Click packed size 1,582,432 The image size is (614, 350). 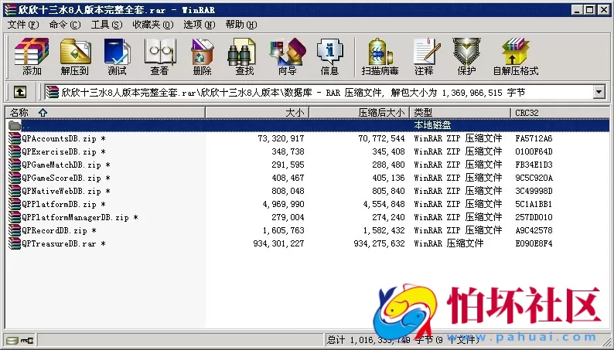384,230
